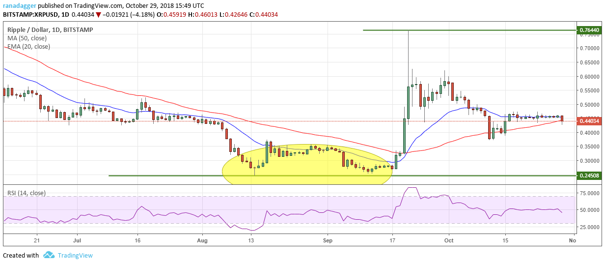Click the Jul date marker on time axis

pyautogui.click(x=77, y=241)
